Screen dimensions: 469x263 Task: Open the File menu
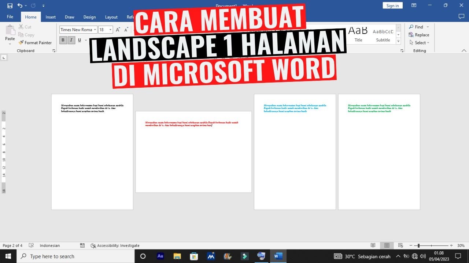click(x=10, y=17)
